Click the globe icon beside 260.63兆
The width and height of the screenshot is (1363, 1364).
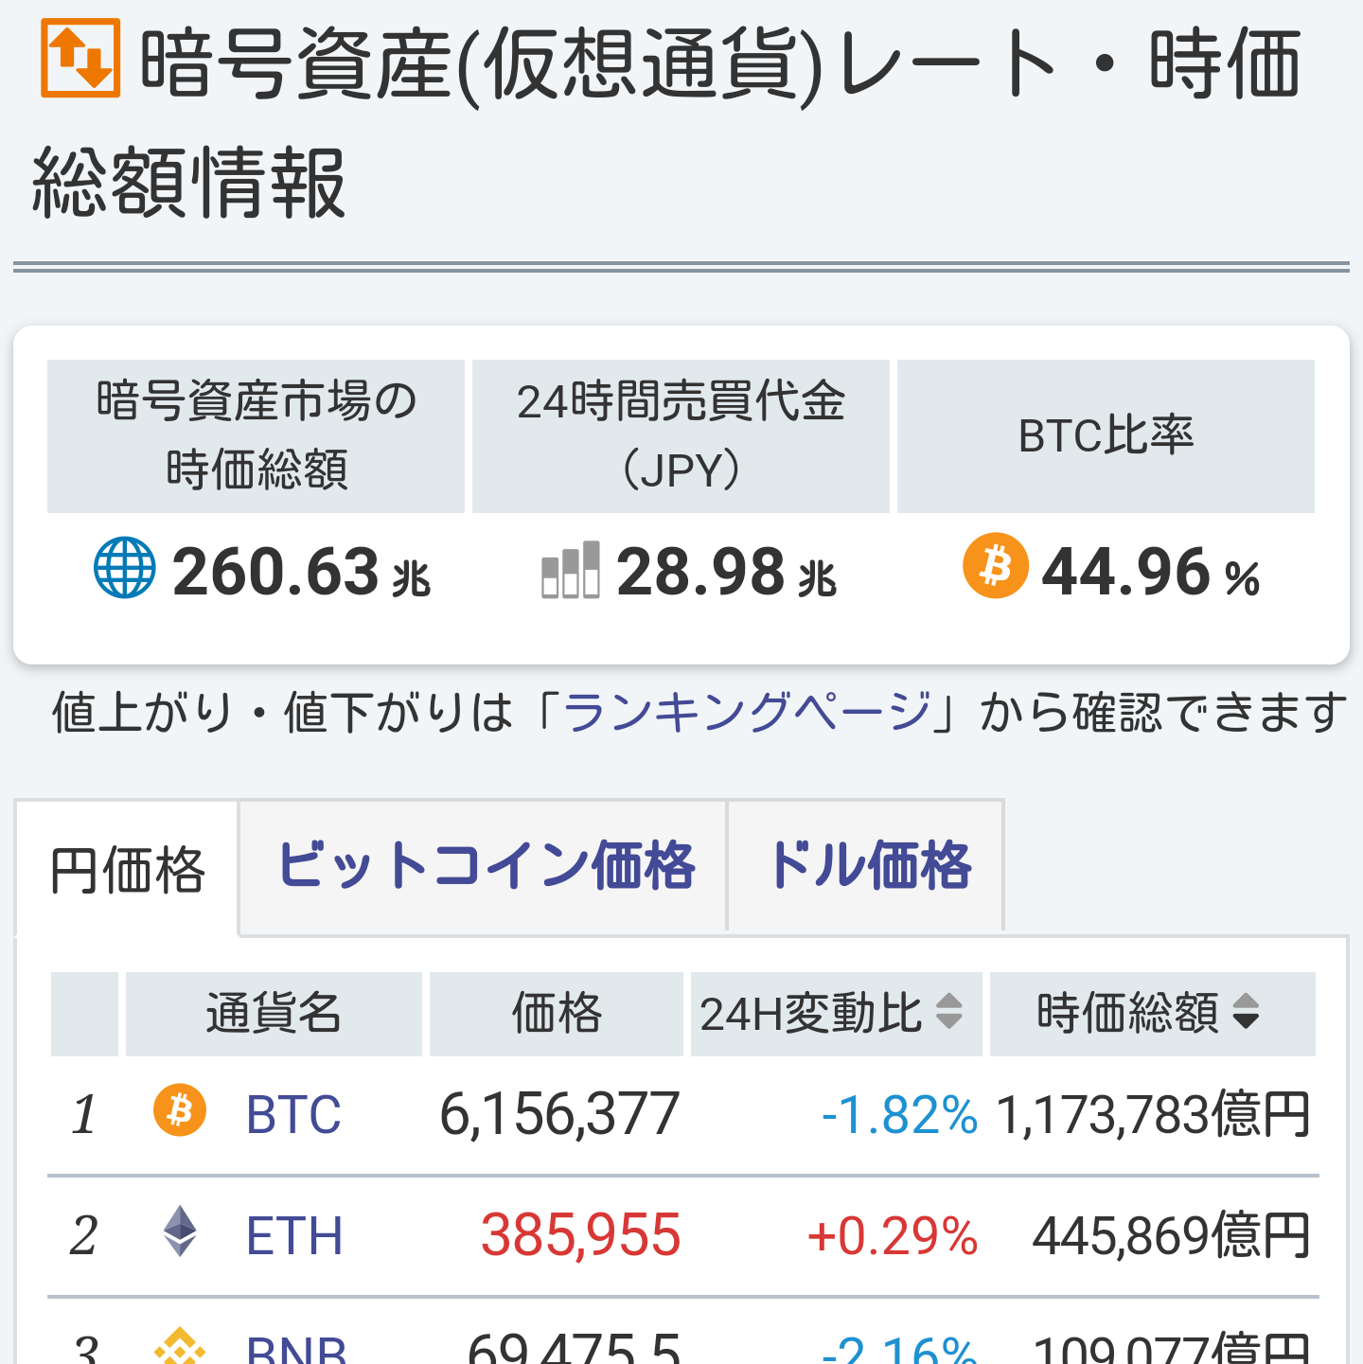[x=125, y=568]
